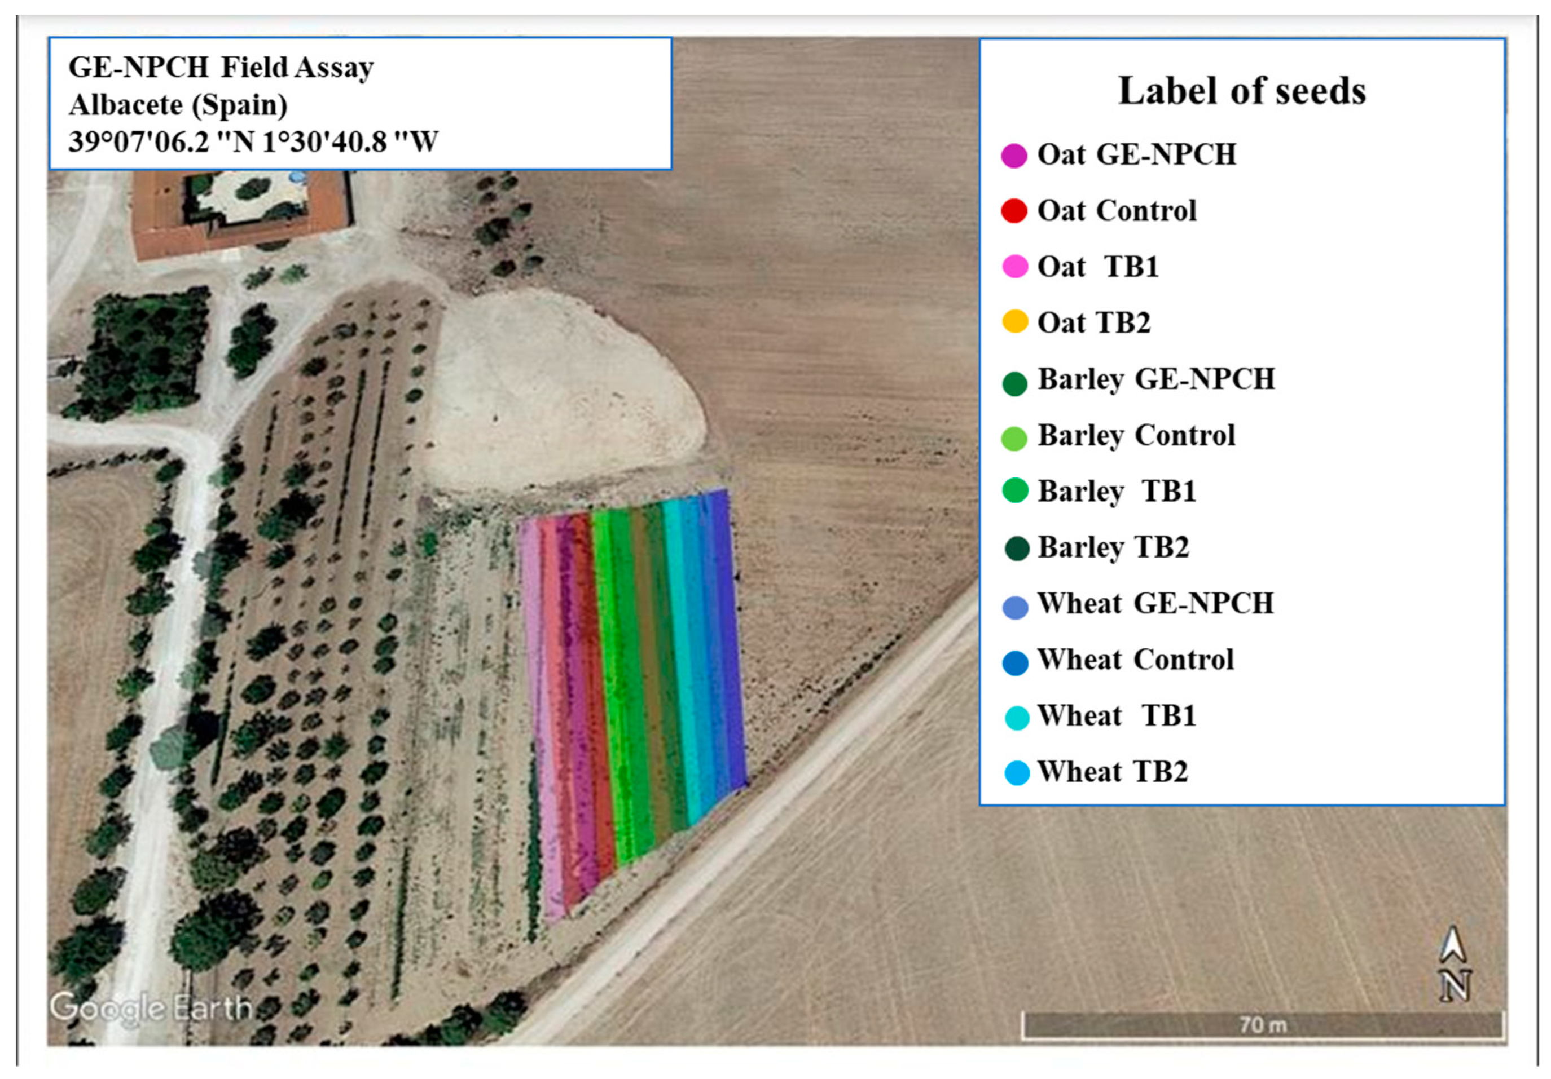Select the 'Oat TB1' legend label

(1098, 267)
